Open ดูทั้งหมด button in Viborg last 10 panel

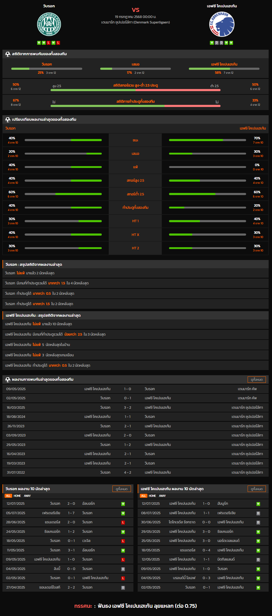click(122, 489)
